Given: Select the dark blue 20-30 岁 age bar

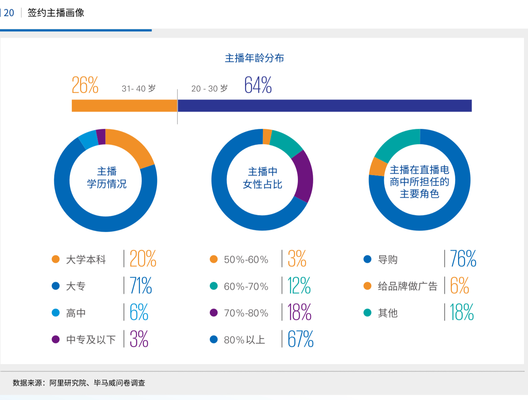Looking at the screenshot, I should pyautogui.click(x=324, y=106).
